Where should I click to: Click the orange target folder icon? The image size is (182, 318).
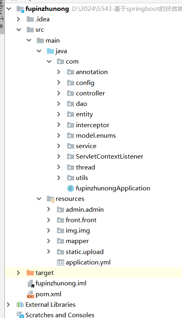(x=30, y=273)
